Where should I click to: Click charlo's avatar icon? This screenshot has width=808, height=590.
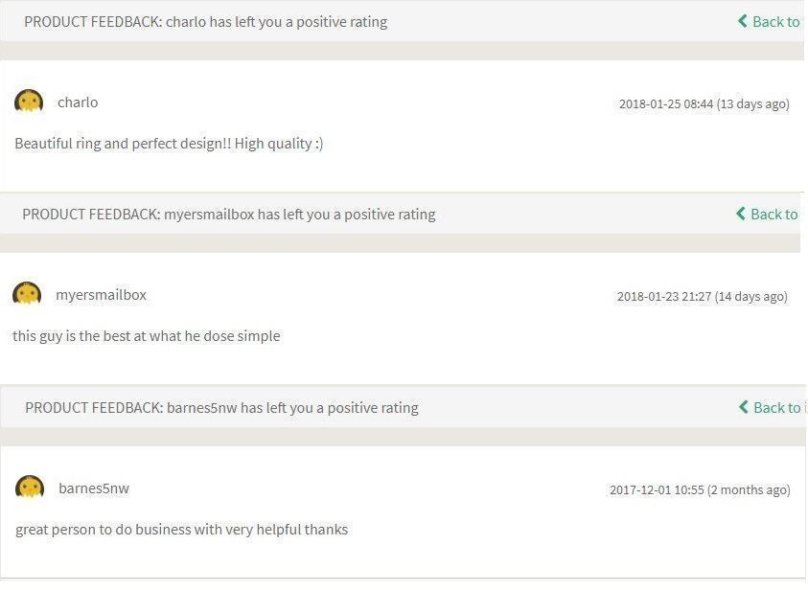pyautogui.click(x=29, y=102)
